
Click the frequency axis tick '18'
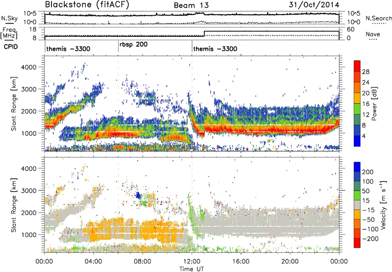click(x=33, y=29)
